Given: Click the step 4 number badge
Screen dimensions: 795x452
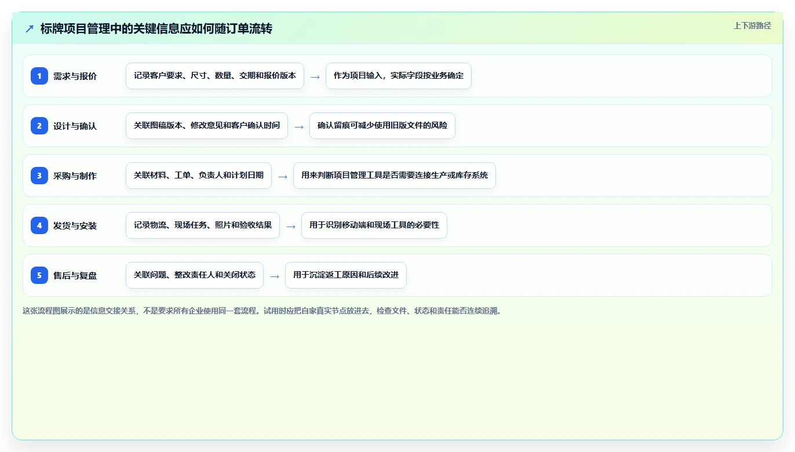Looking at the screenshot, I should (x=39, y=225).
